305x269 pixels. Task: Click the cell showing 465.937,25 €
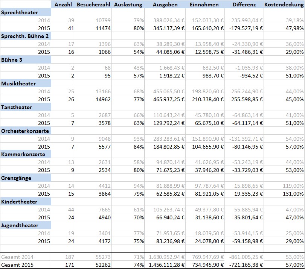(x=165, y=99)
